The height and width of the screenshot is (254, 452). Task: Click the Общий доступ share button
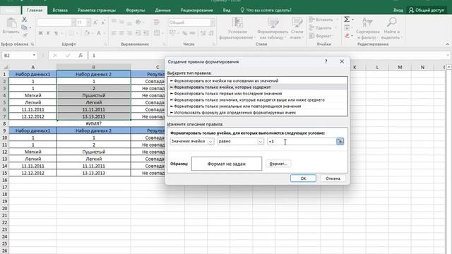(427, 10)
